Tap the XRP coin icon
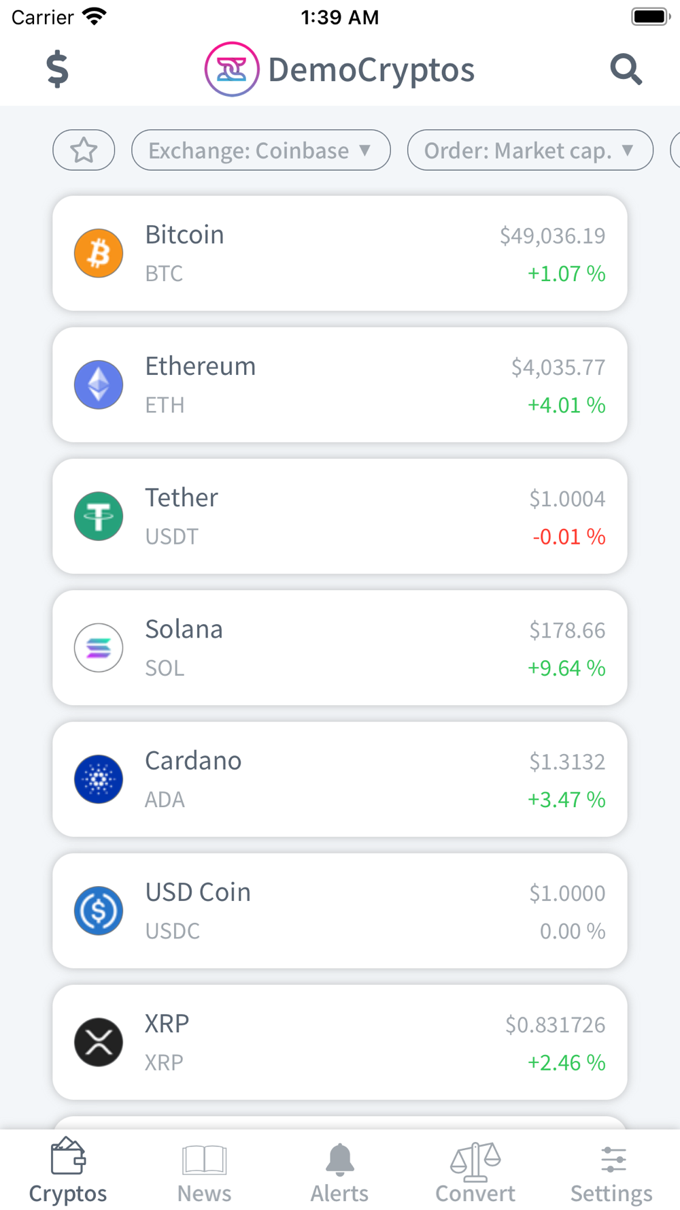 coord(99,1042)
